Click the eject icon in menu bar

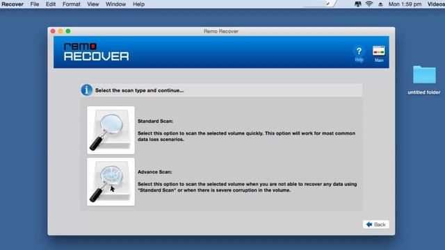pos(380,4)
